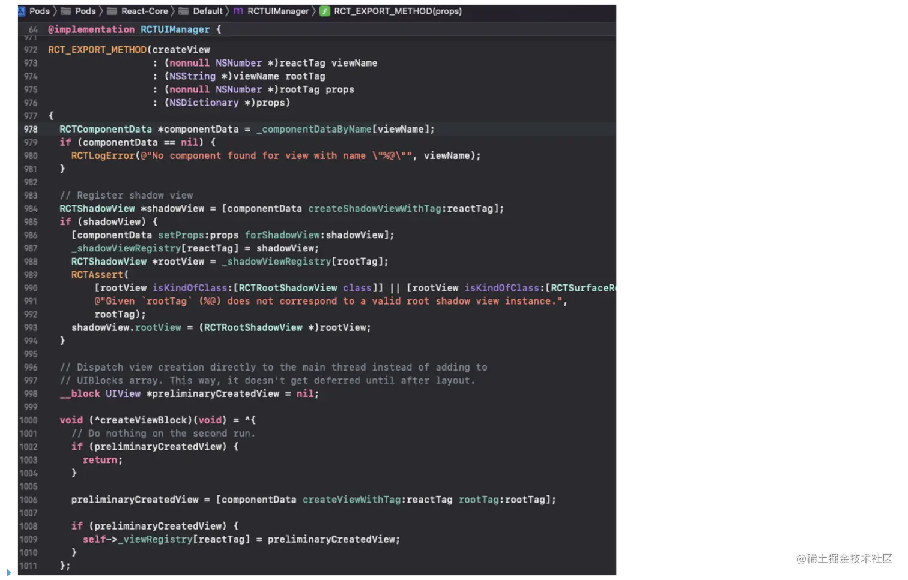Open the React-Core breadcrumb menu
908x580 pixels.
(145, 11)
